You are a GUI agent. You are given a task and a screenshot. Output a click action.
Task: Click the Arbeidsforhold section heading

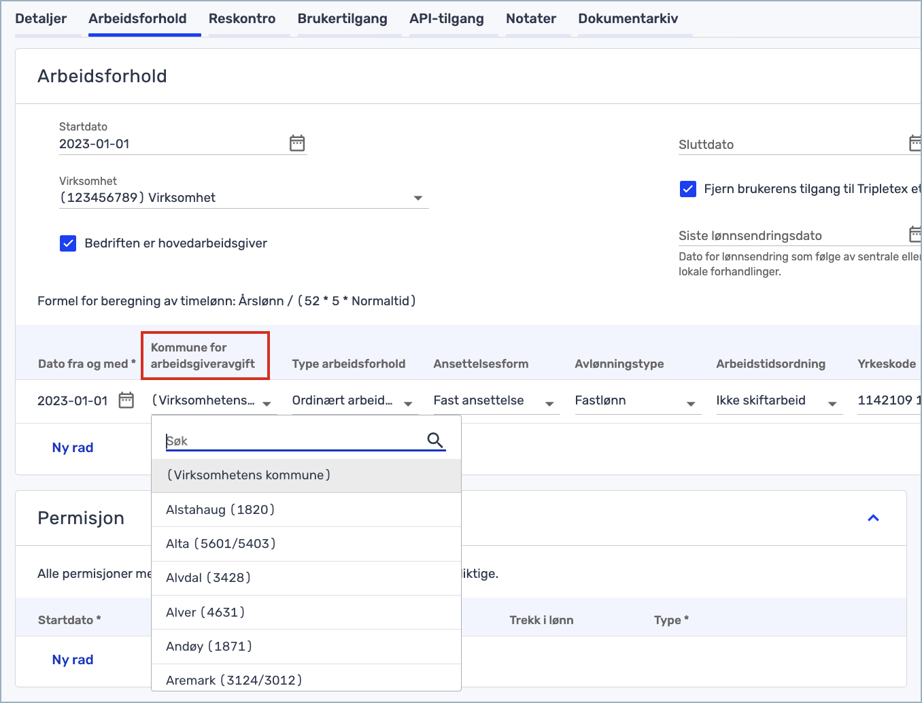(102, 76)
